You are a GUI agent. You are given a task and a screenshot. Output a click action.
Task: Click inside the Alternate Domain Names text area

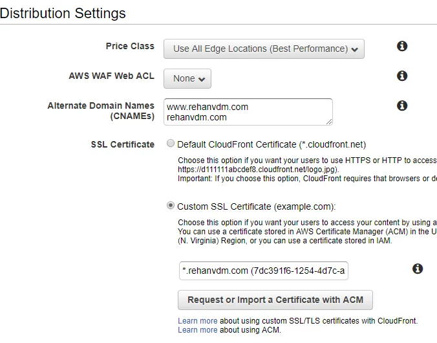[248, 112]
